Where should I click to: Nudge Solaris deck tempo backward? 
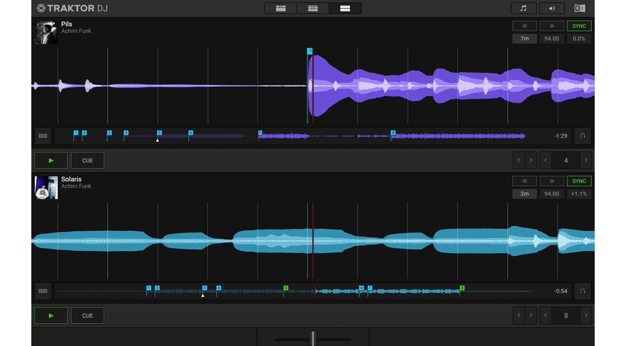click(524, 181)
